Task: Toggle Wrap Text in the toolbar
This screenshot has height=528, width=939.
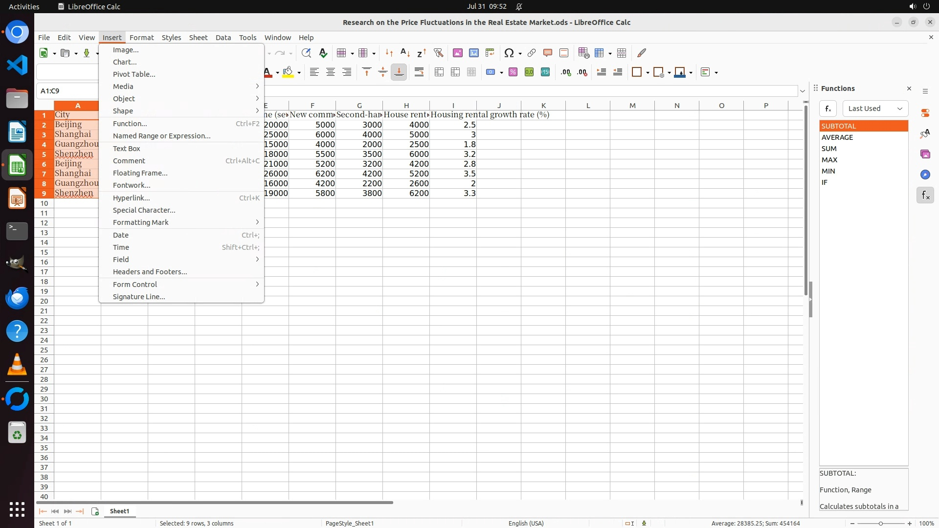Action: point(419,72)
